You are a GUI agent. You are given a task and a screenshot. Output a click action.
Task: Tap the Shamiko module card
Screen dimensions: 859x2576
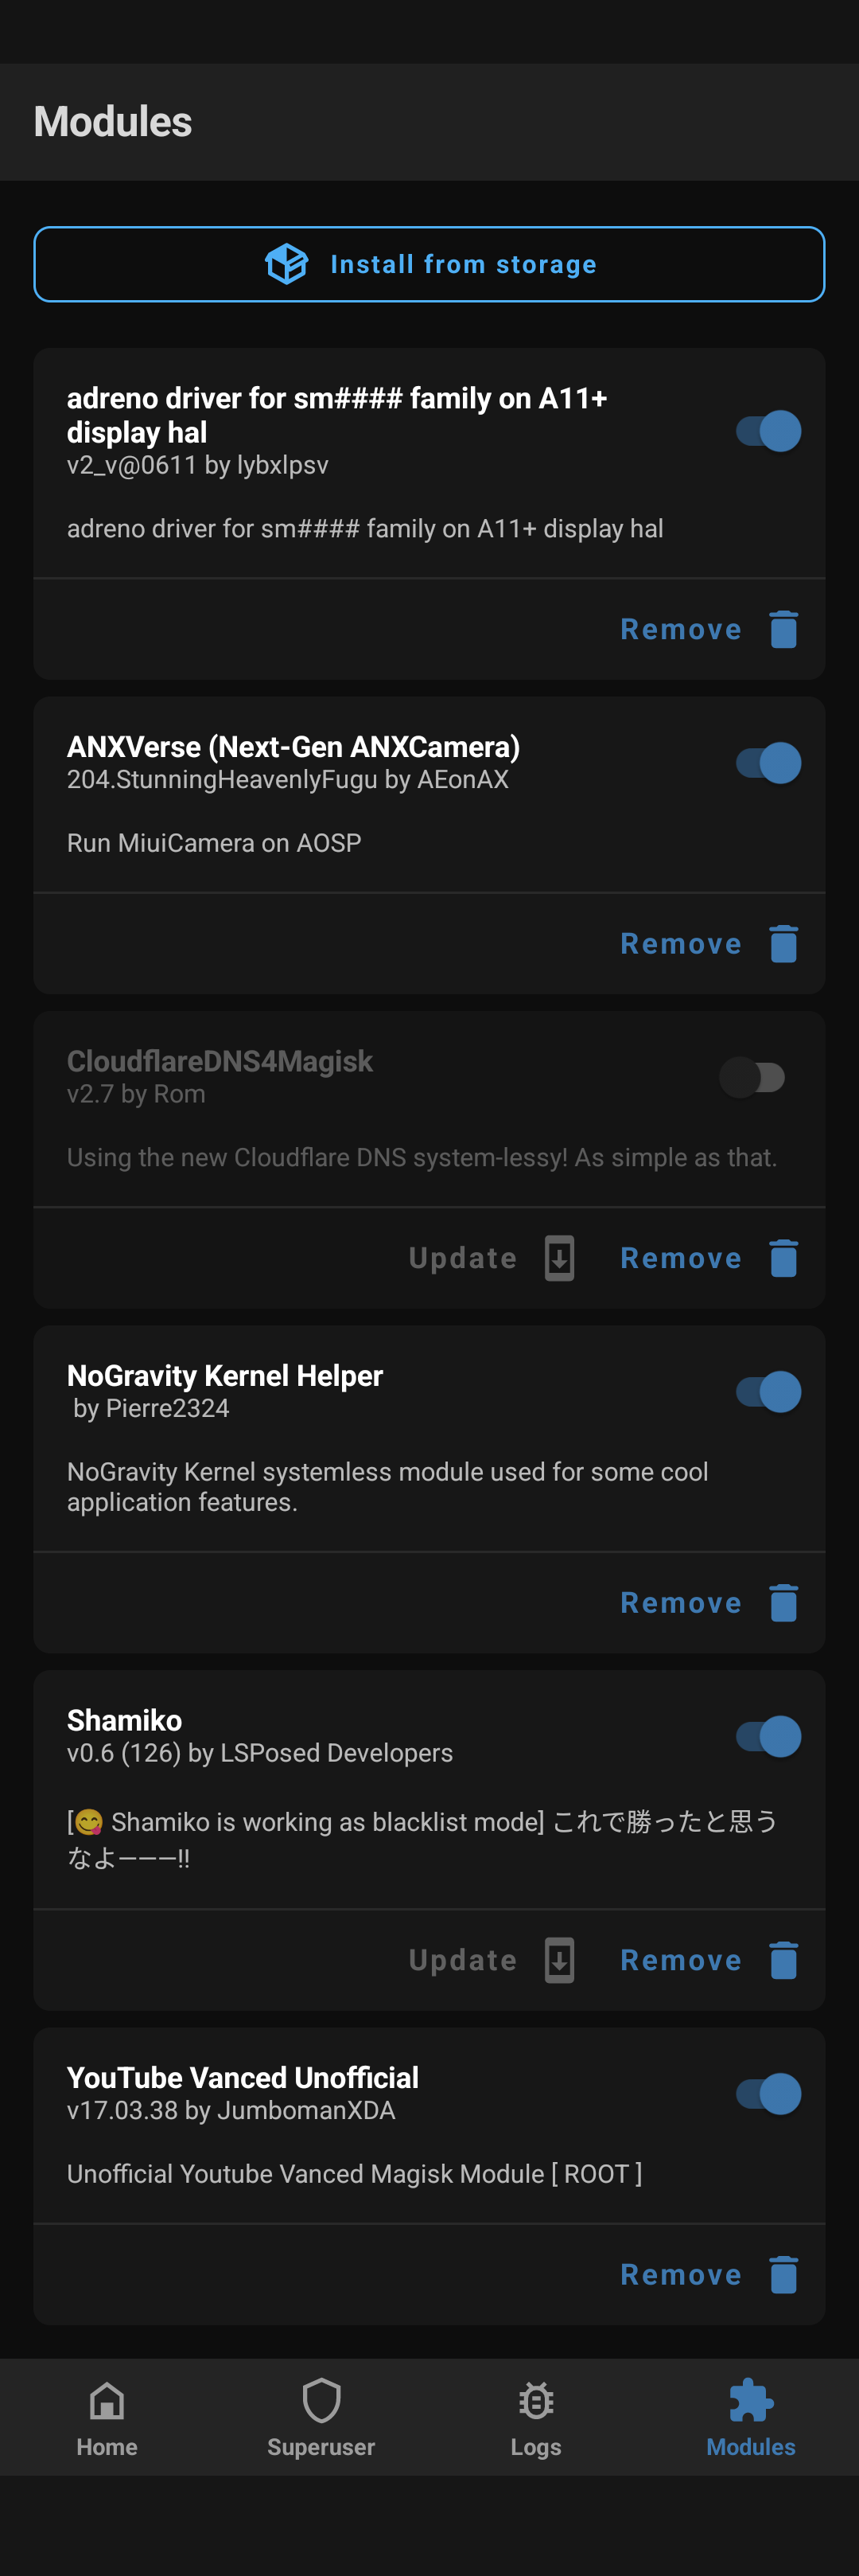(x=399, y=1790)
